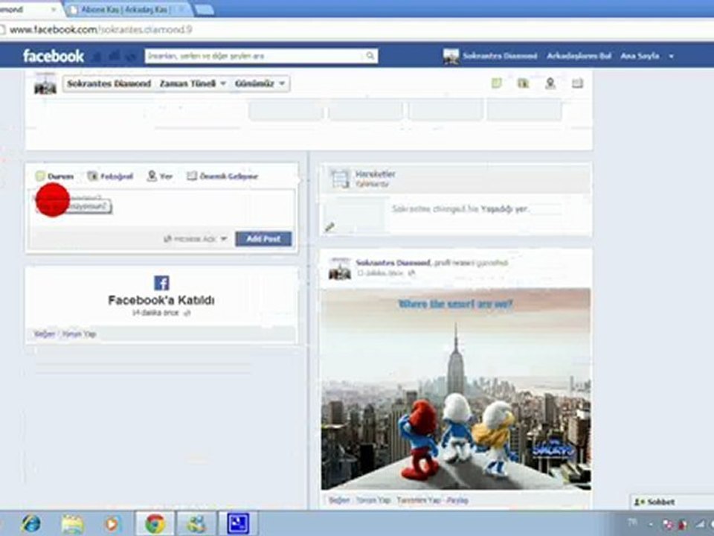Click the pencil edit icon in the Hareketler box
Image resolution: width=714 pixels, height=536 pixels.
click(329, 226)
